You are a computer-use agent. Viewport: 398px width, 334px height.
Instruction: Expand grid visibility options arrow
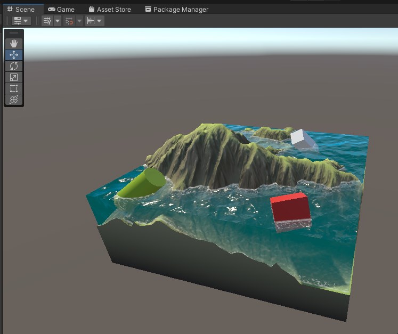[58, 21]
